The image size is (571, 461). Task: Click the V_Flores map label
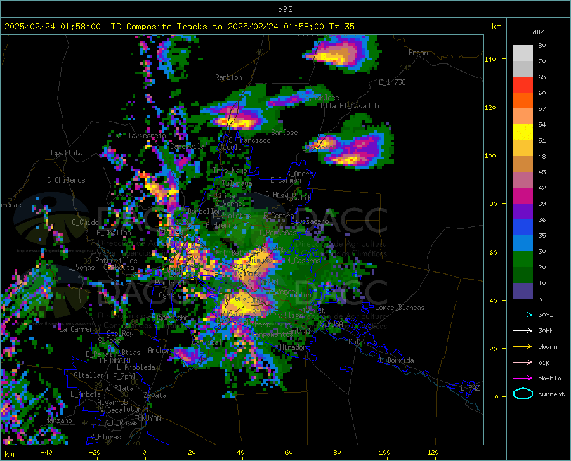coord(105,437)
